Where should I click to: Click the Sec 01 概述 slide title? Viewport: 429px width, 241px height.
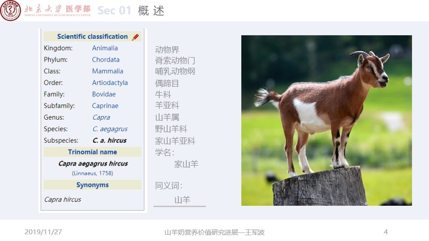(x=131, y=11)
